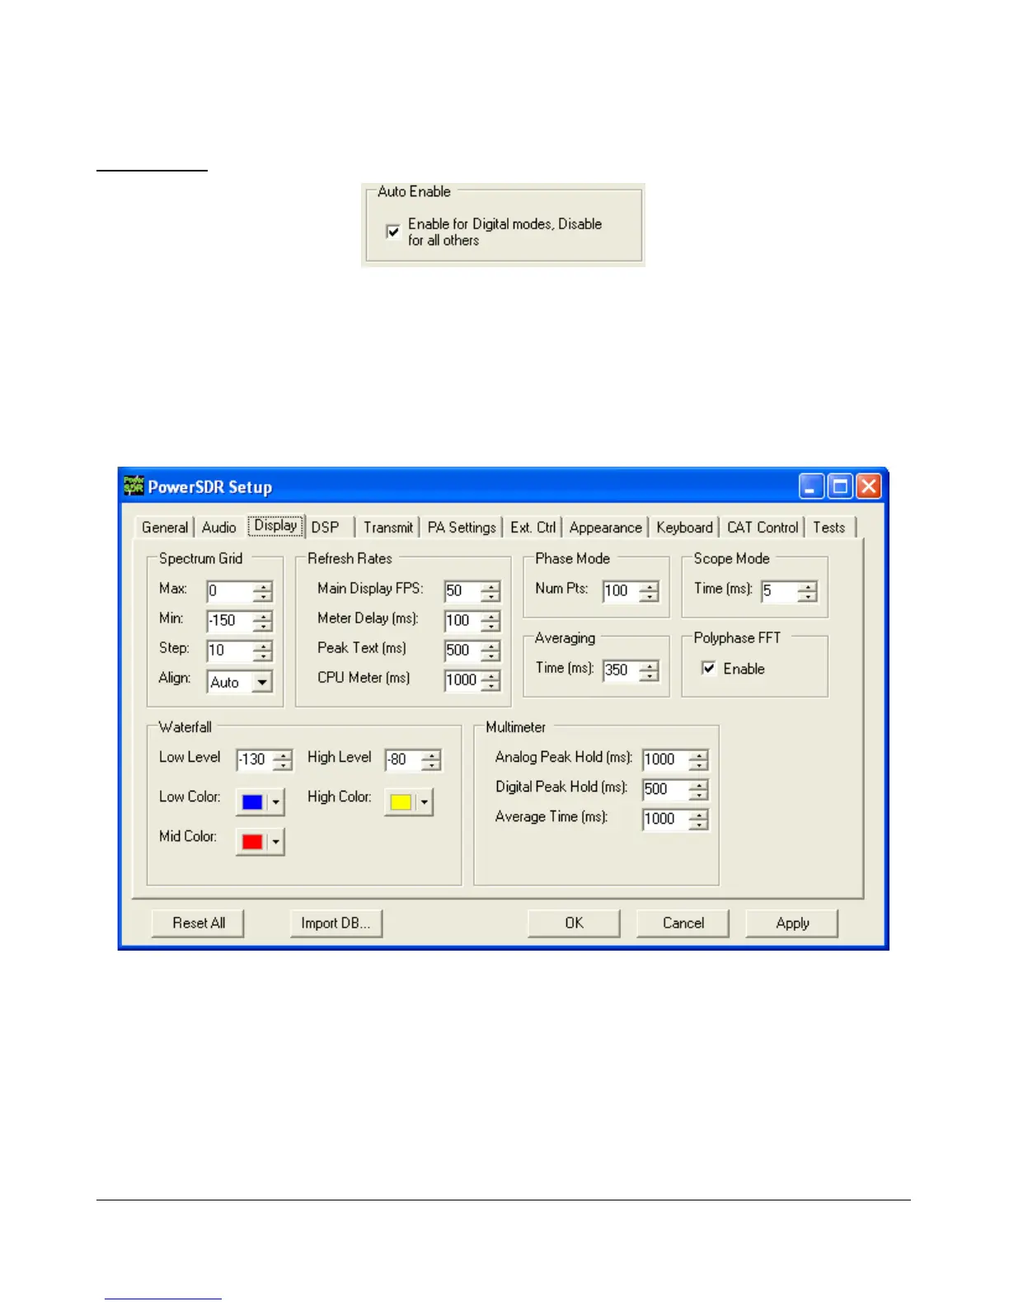Click the Digital Peak Hold (ms) field
Screen dimensions: 1009x1306
(665, 789)
